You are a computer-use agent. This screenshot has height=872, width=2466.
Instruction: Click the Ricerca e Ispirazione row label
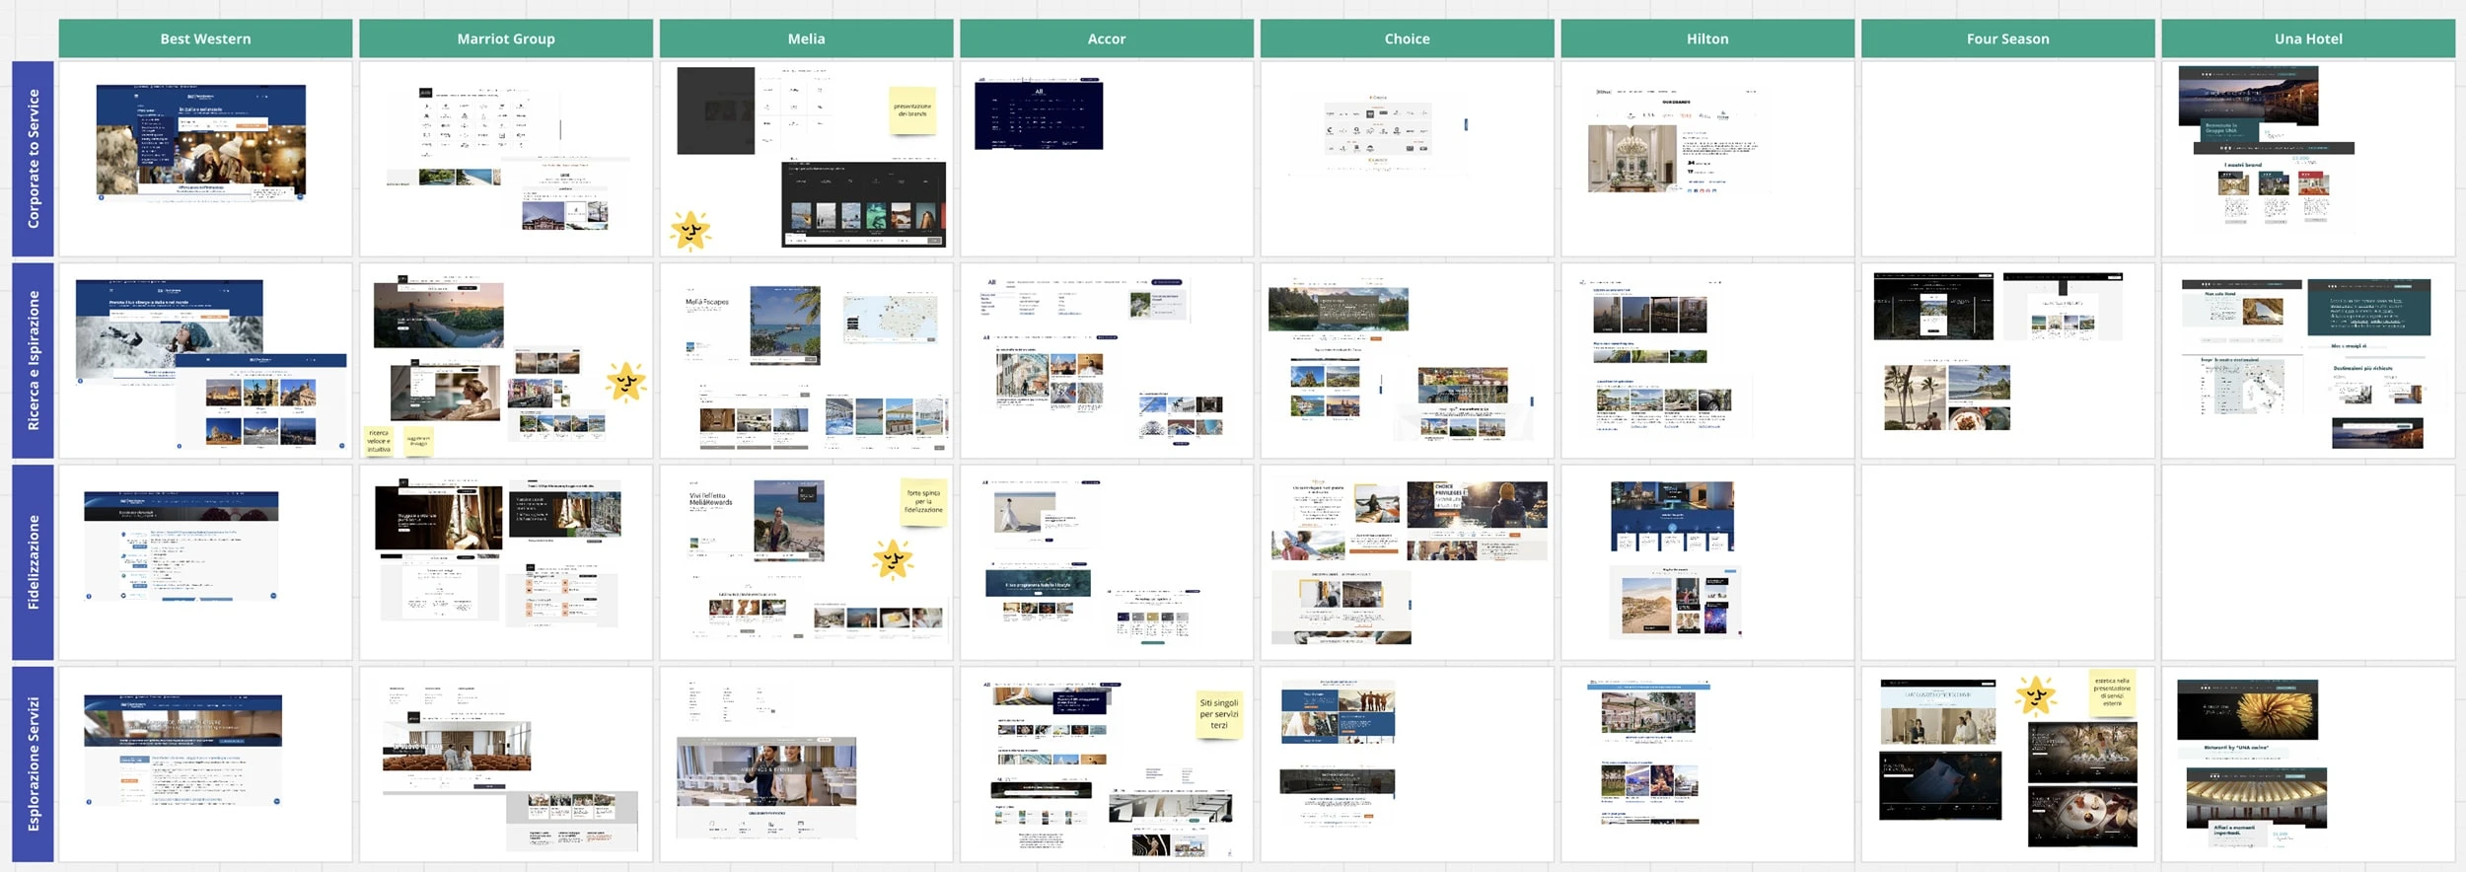[x=33, y=360]
